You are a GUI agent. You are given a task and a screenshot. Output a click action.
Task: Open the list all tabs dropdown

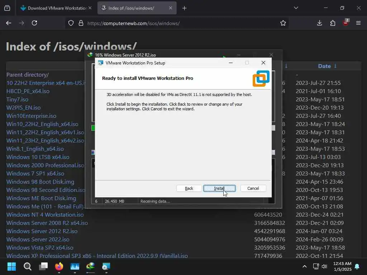296,8
